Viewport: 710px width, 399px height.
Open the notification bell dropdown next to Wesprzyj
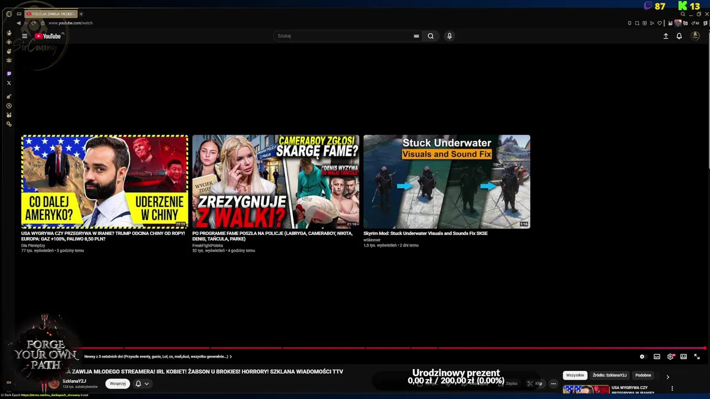pyautogui.click(x=143, y=383)
